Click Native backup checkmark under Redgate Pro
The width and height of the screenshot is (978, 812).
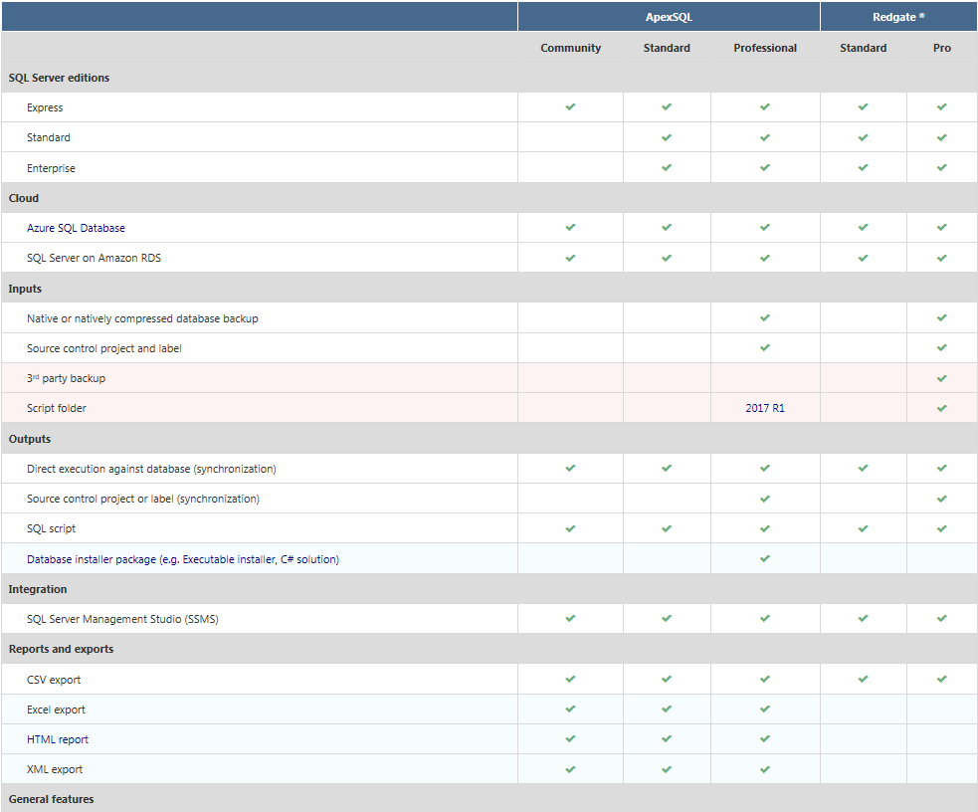point(942,317)
